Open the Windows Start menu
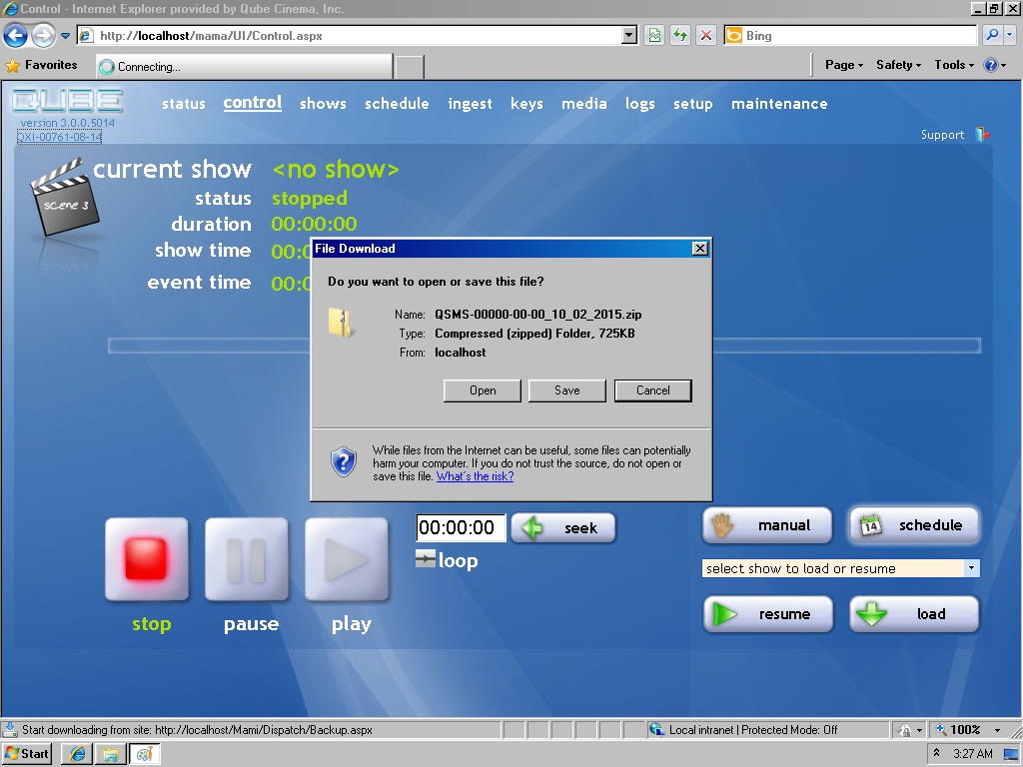The image size is (1023, 767). click(27, 754)
